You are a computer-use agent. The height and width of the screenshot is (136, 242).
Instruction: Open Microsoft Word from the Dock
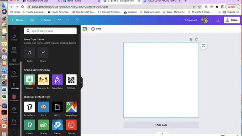4,90
